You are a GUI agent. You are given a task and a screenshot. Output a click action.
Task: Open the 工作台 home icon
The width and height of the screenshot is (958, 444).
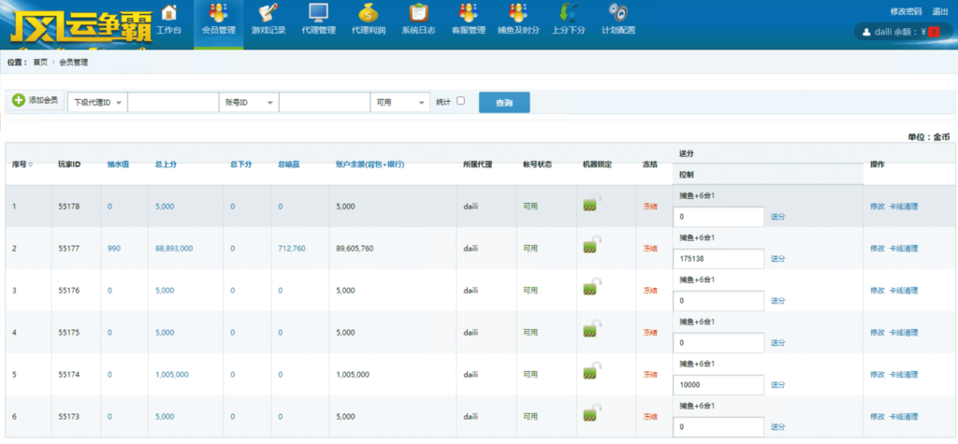pos(169,13)
